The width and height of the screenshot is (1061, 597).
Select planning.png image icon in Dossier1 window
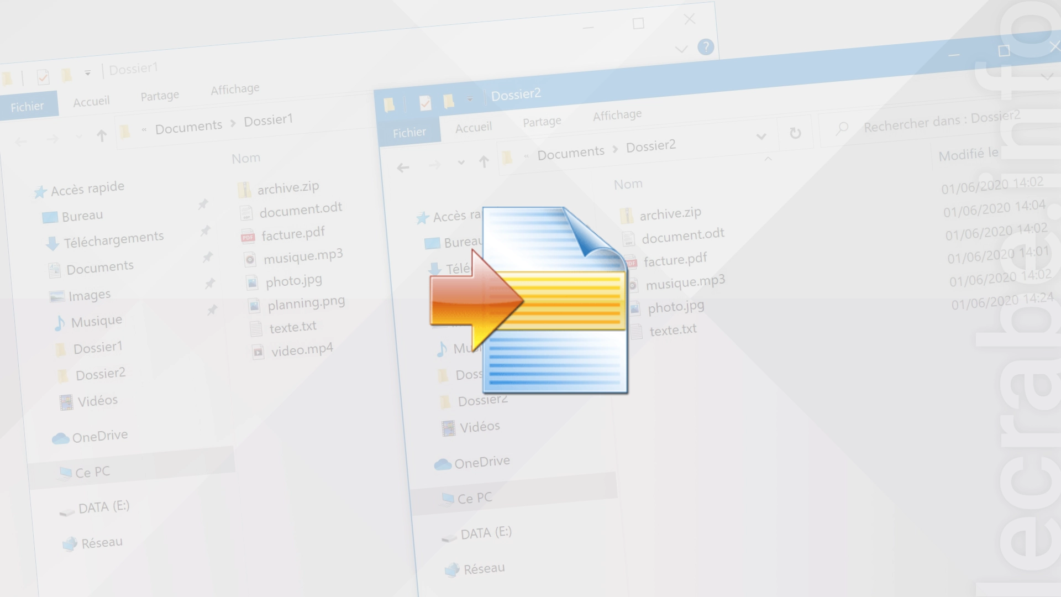[x=254, y=306]
